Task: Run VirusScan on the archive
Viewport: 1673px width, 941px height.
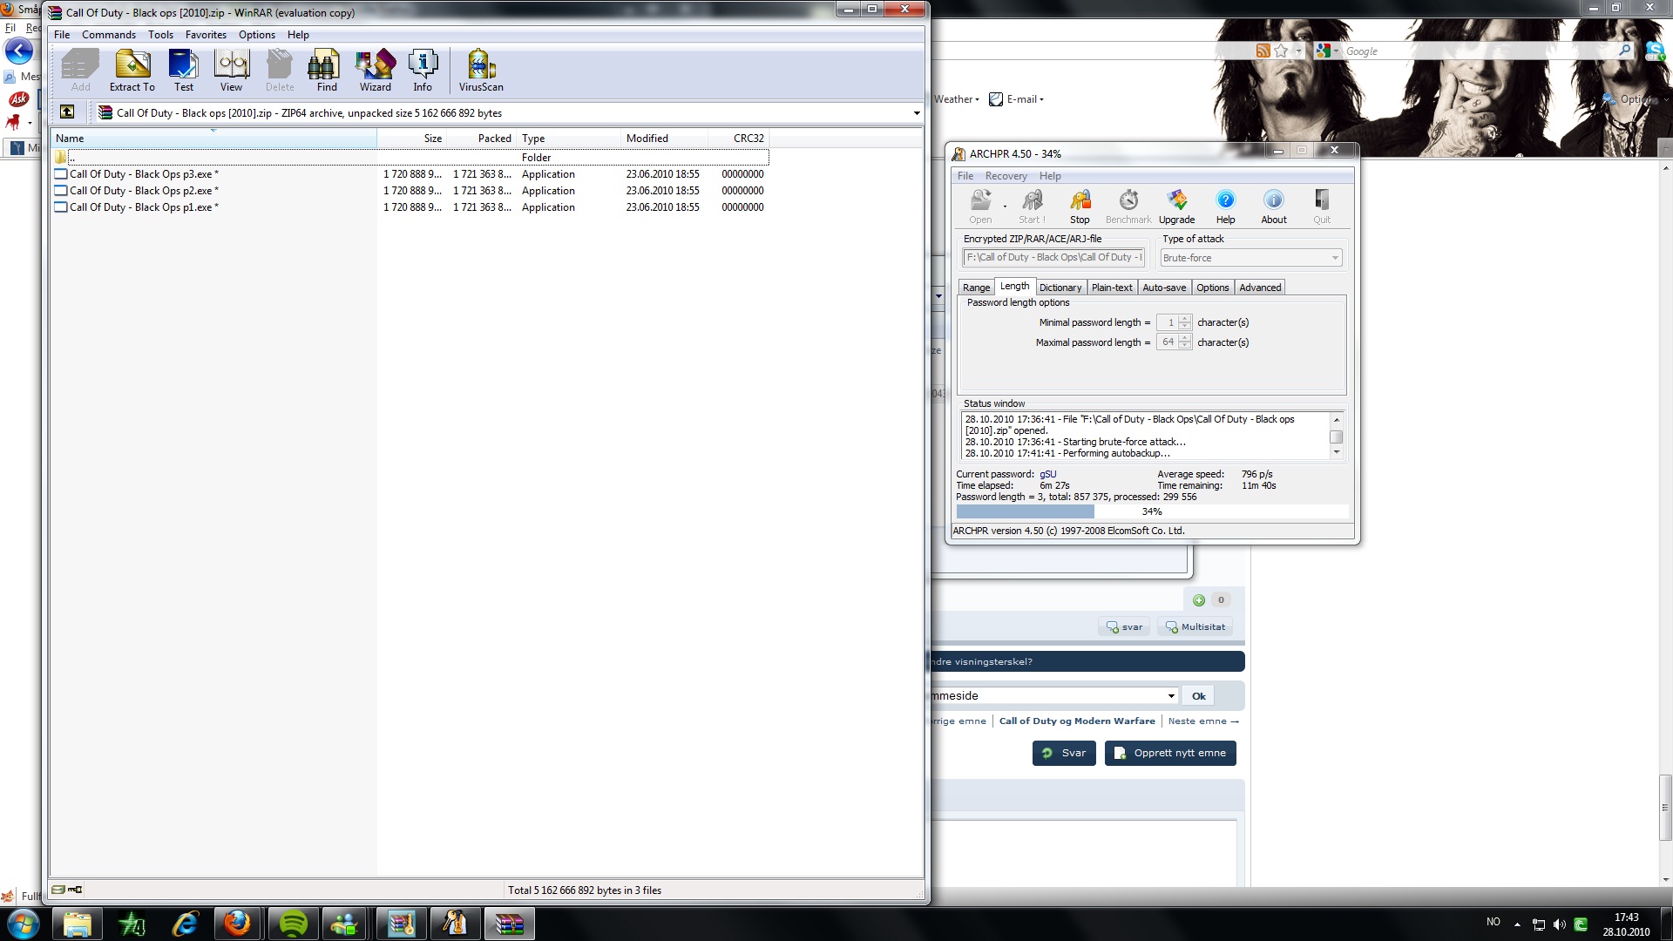Action: click(481, 71)
